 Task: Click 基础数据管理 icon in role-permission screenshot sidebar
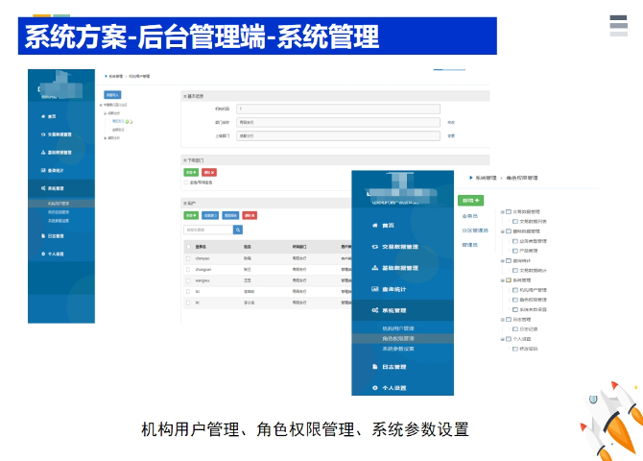(374, 268)
